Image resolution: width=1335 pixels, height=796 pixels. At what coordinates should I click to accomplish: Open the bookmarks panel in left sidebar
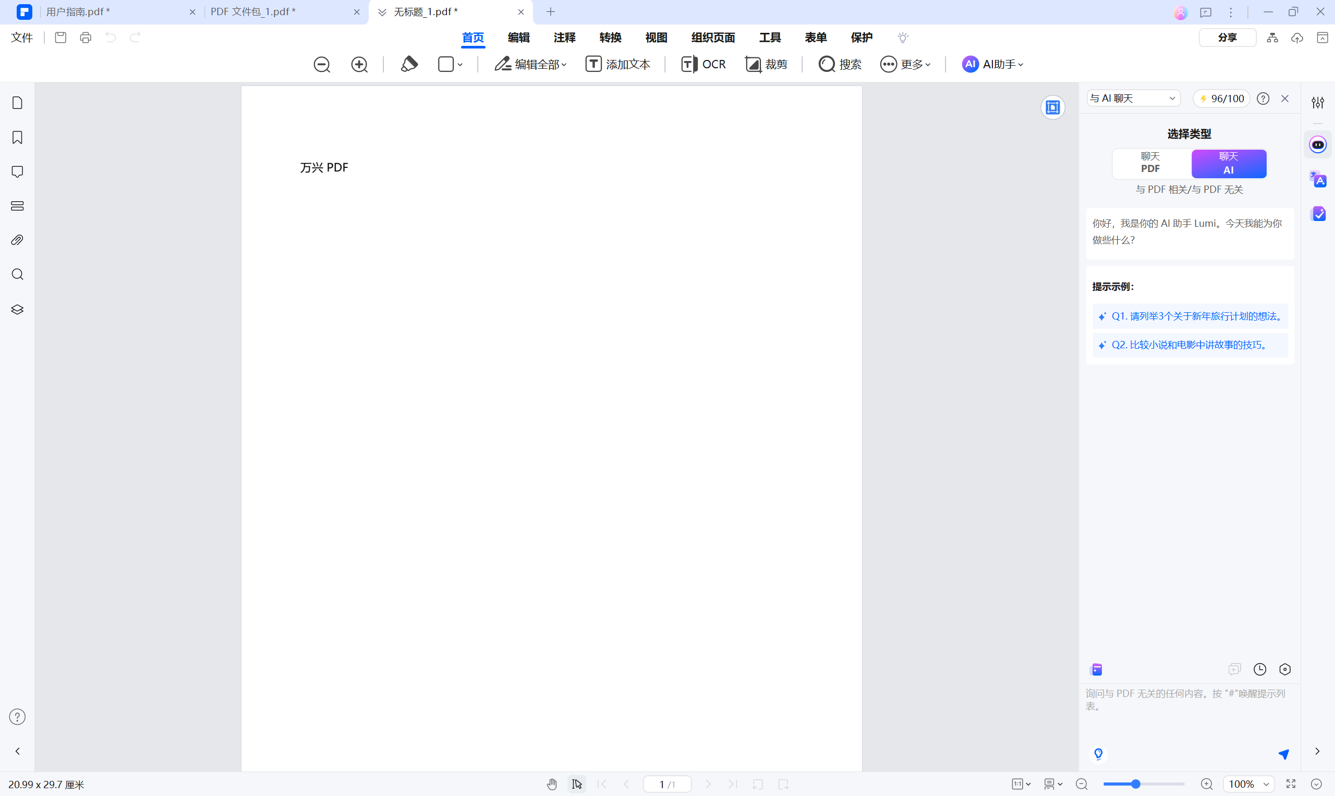(17, 137)
